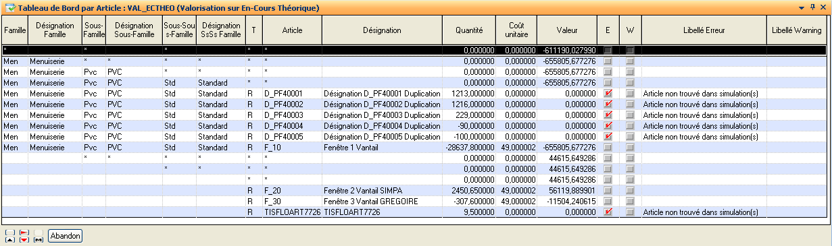
Task: Pin the Tableau de Bord panel
Action: [x=812, y=7]
